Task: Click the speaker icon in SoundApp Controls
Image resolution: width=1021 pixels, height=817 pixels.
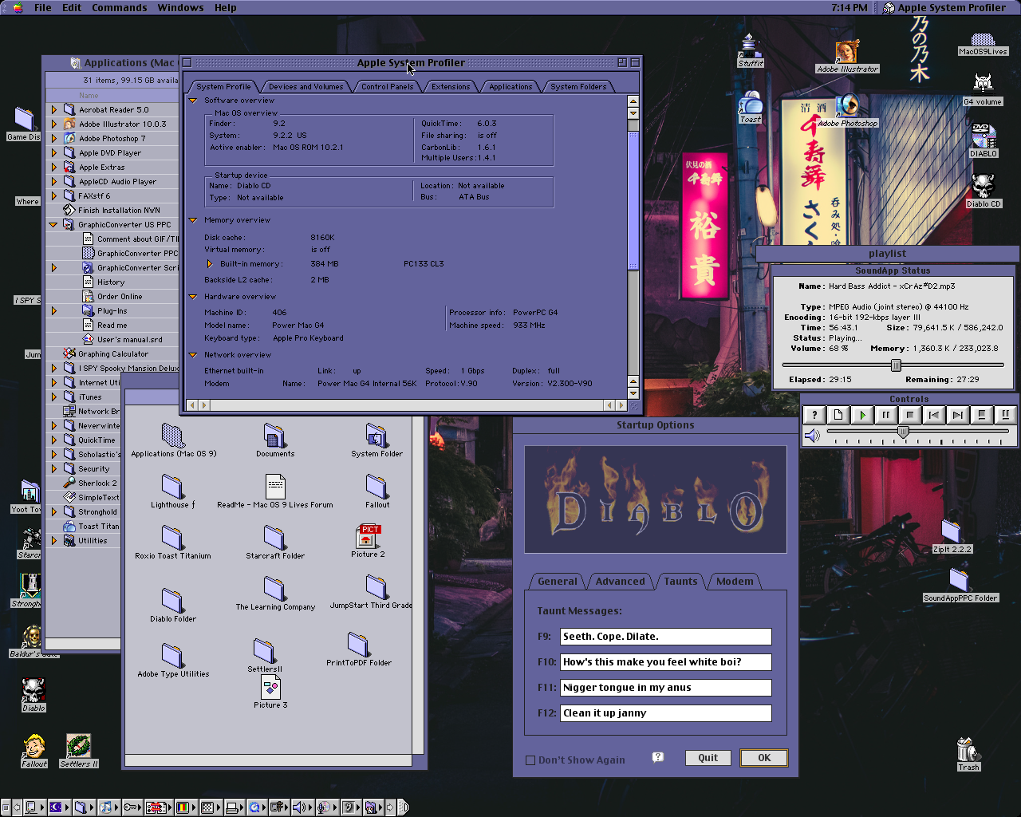Action: coord(812,436)
